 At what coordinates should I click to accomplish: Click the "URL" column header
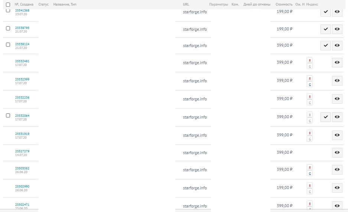tap(186, 4)
